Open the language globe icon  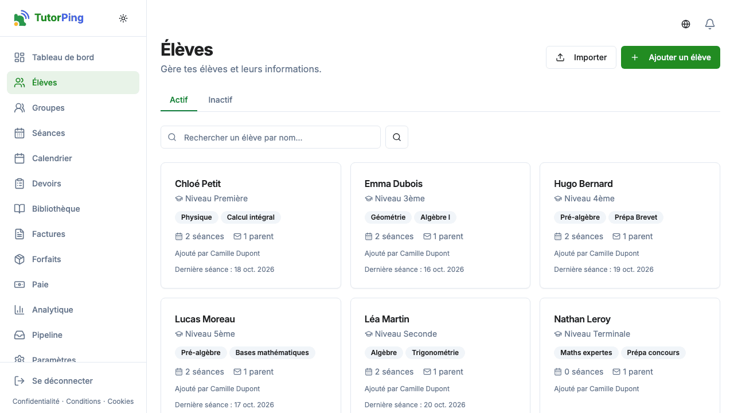(x=686, y=24)
